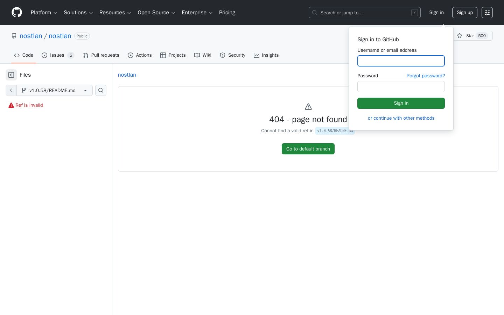Open the Forgot password link
Viewport: 504px width, 315px height.
pos(426,76)
